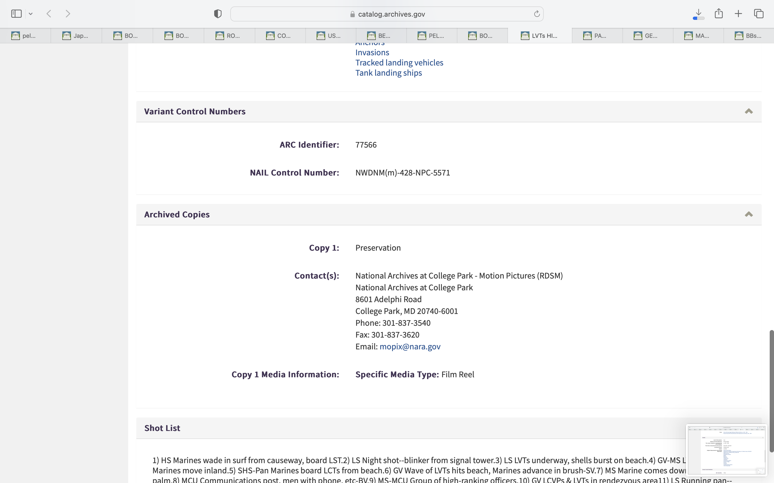The height and width of the screenshot is (483, 774).
Task: Open a new tab with plus icon
Action: tap(738, 14)
